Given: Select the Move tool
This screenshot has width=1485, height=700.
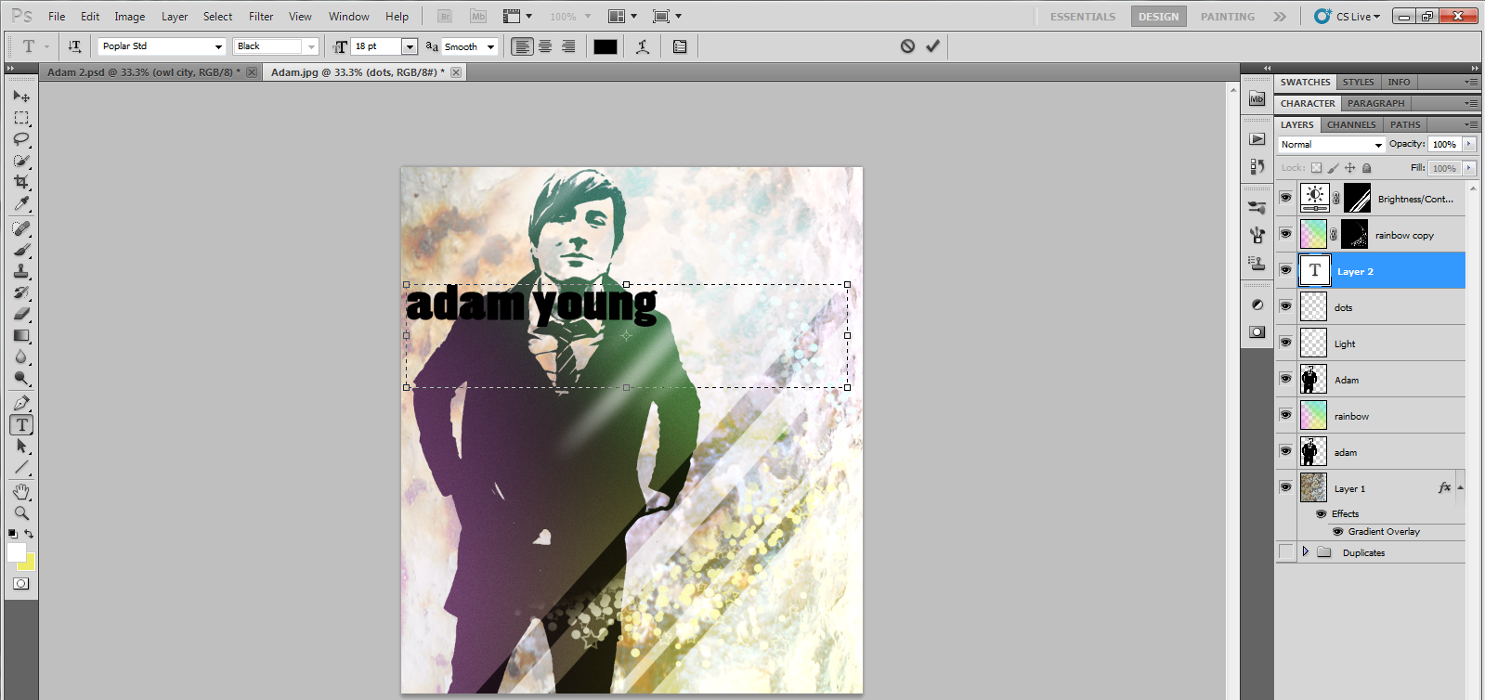Looking at the screenshot, I should (x=21, y=96).
